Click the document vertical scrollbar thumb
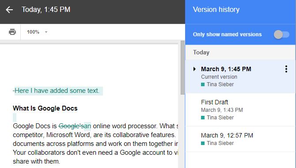The image size is (296, 168). [x=182, y=68]
